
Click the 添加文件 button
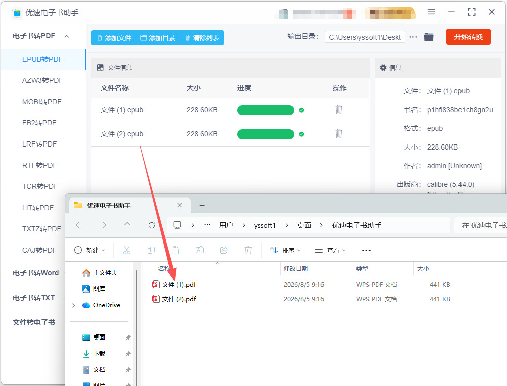[x=114, y=38]
